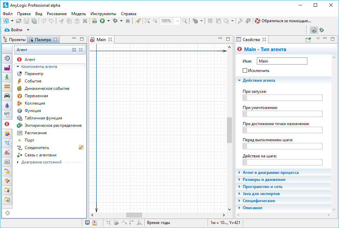The height and width of the screenshot is (228, 339).
Task: Click the Save All toolbar icon
Action: [x=34, y=21]
